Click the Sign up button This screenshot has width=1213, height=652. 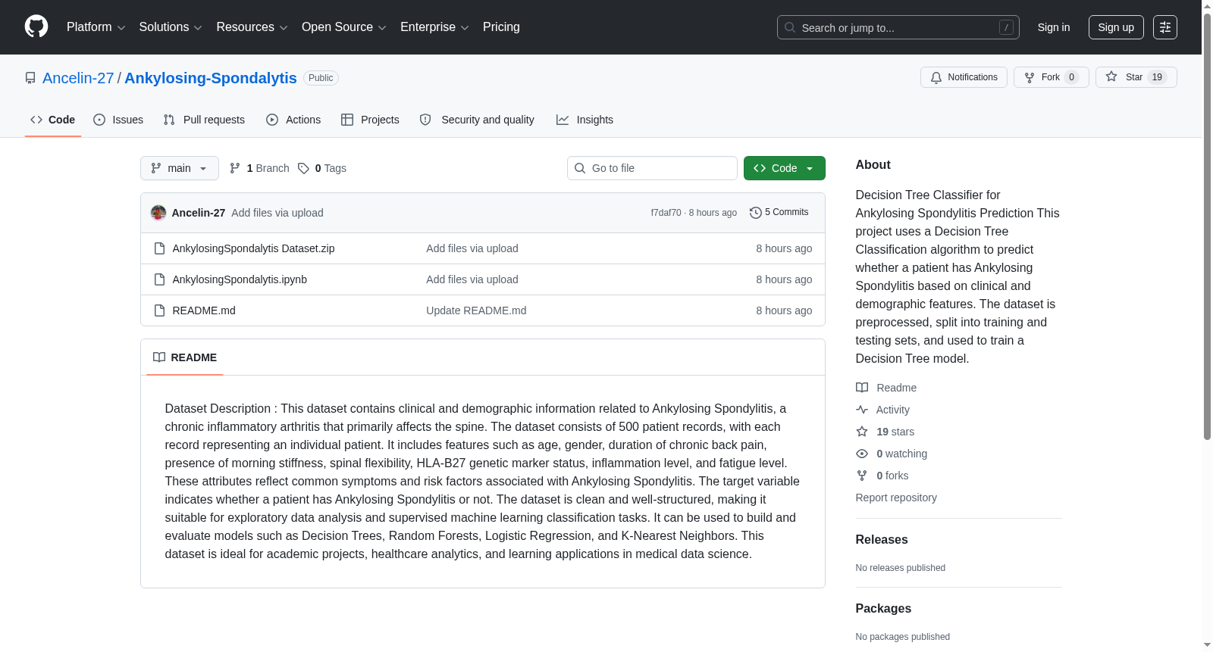[1116, 27]
